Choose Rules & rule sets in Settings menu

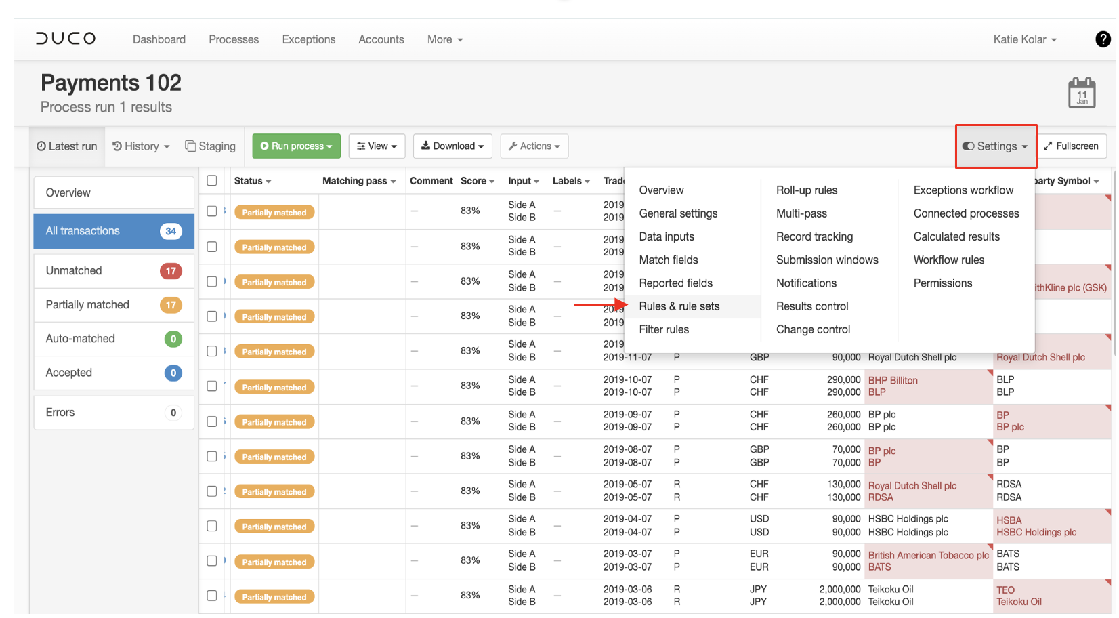(x=679, y=306)
